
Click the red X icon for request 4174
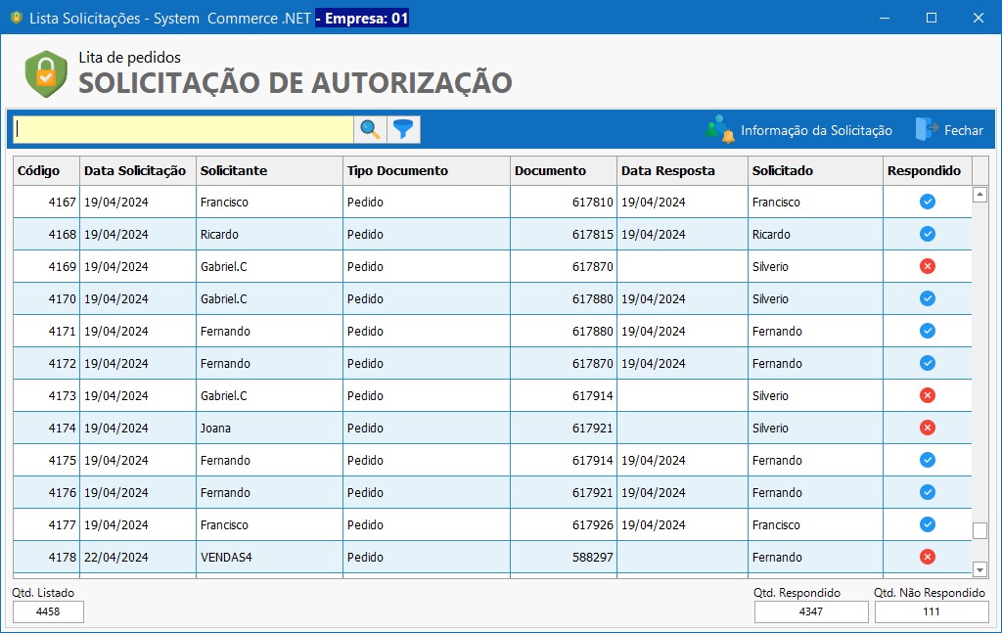(928, 428)
